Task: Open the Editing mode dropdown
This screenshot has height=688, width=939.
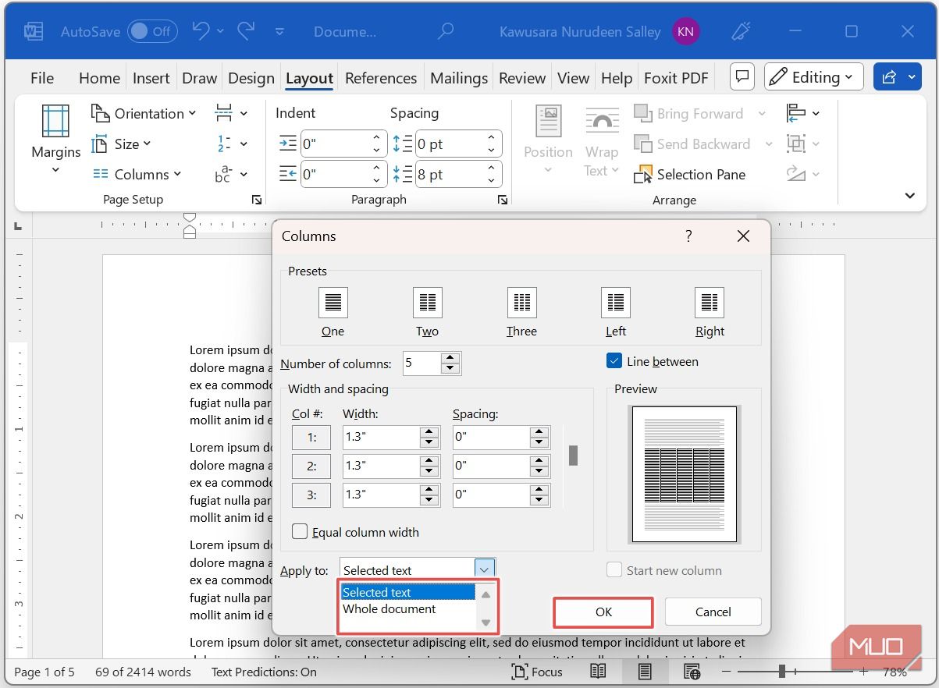Action: point(813,76)
